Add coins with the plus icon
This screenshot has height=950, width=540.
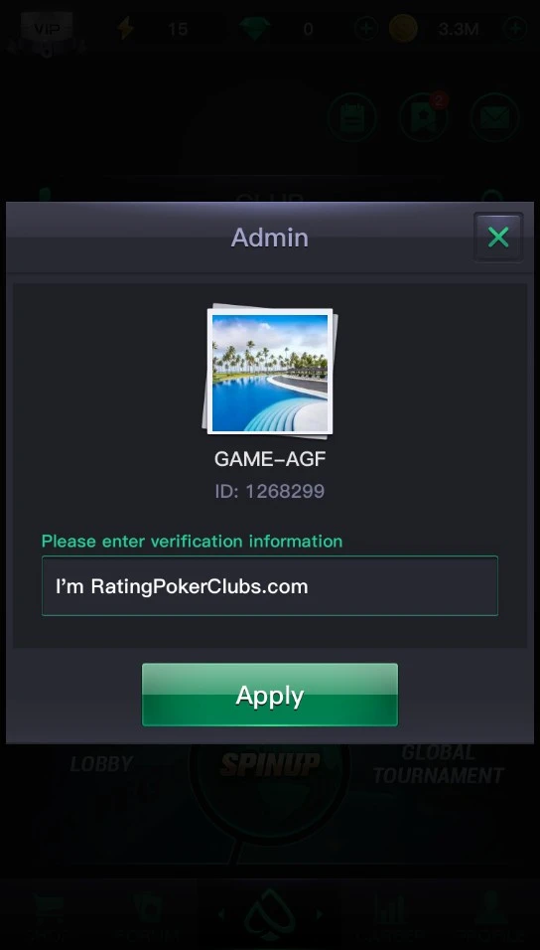(516, 28)
